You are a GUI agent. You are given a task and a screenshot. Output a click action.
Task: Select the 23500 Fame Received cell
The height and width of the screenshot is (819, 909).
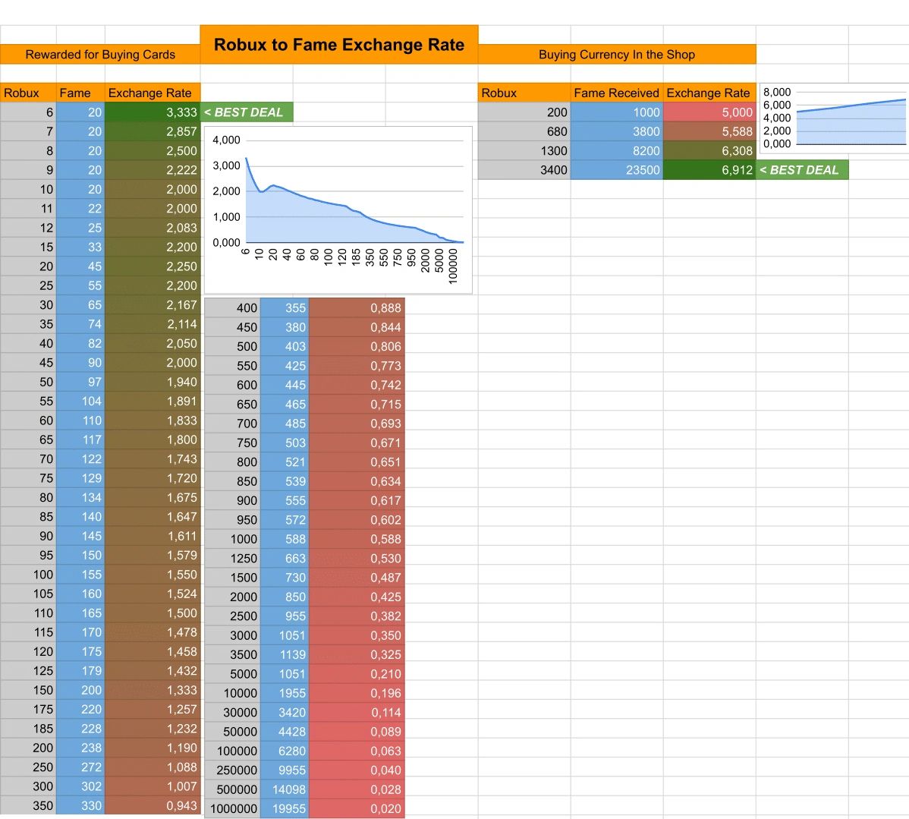(x=616, y=170)
